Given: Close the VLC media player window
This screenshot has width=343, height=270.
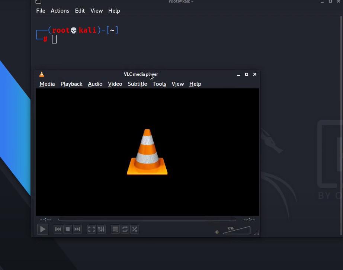Looking at the screenshot, I should [x=255, y=74].
